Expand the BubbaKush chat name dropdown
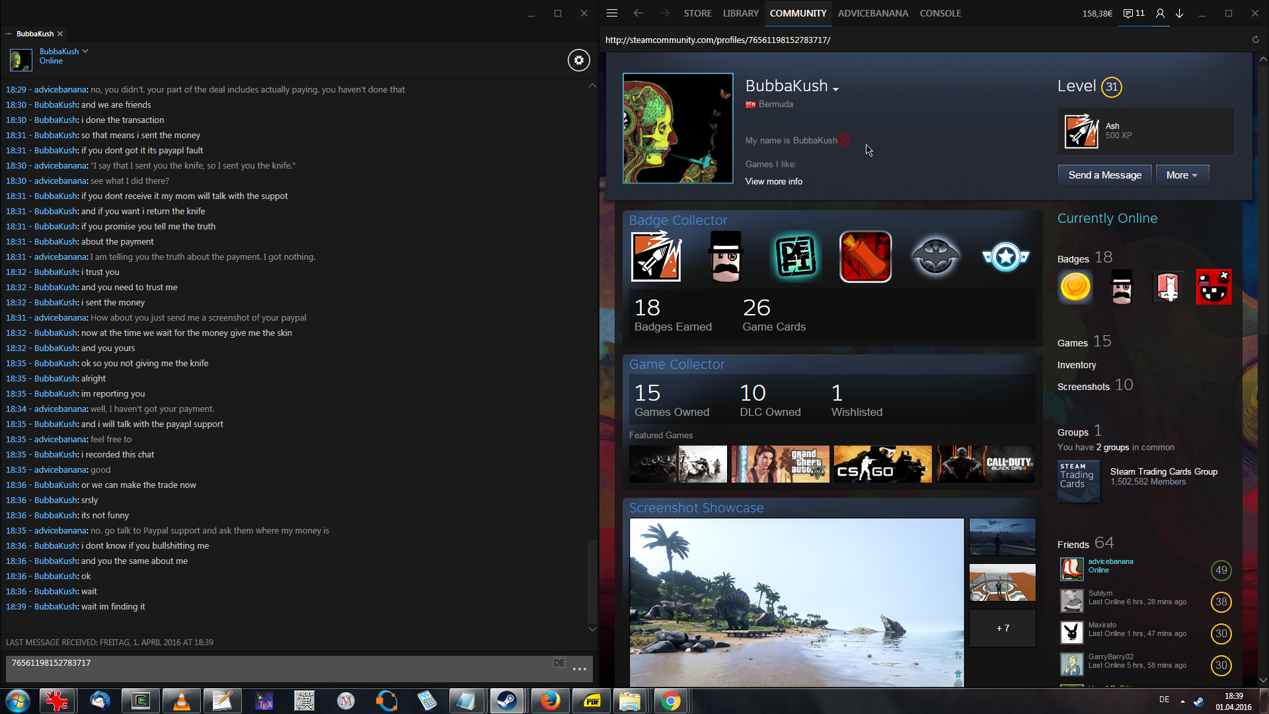Screen dimensions: 1269x714 coord(85,51)
